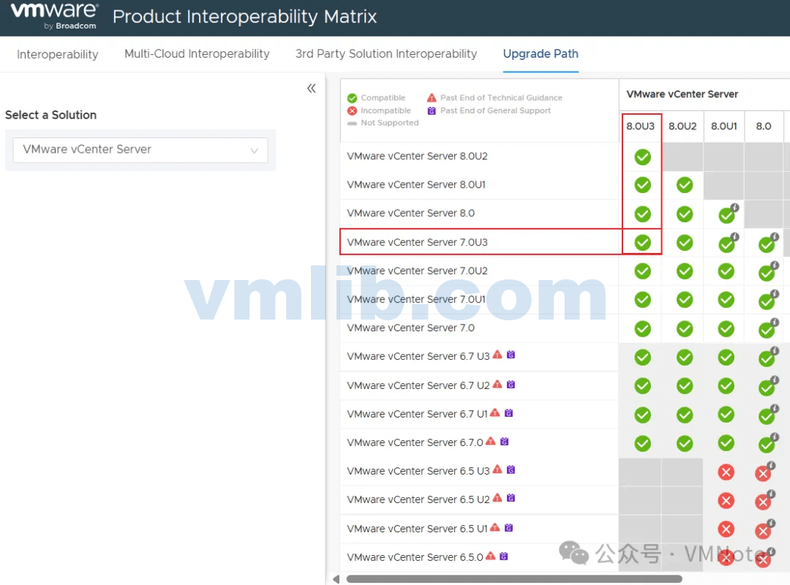The height and width of the screenshot is (585, 790).
Task: Click the 8.0U3 column header
Action: [x=641, y=126]
